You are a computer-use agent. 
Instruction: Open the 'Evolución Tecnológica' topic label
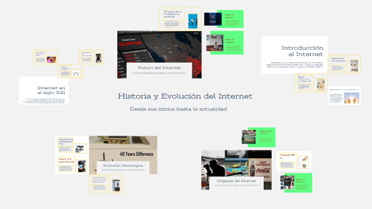point(123,165)
